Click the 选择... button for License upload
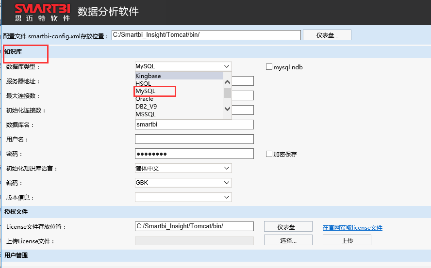Viewport: 431px width, 268px height. 288,240
